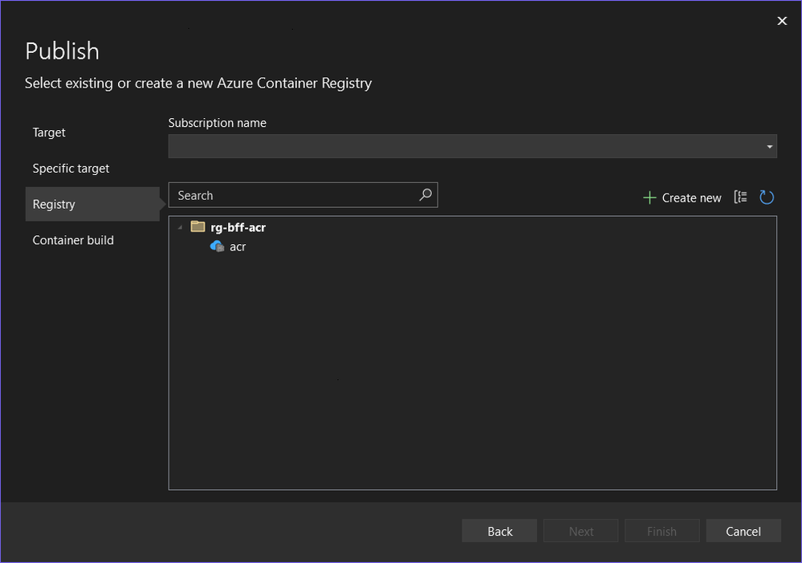The width and height of the screenshot is (802, 563).
Task: Open the Subscription name dropdown
Action: pos(473,146)
